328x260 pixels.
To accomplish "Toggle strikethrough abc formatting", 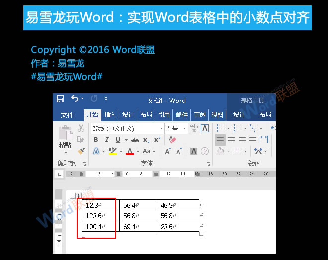I will [135, 140].
